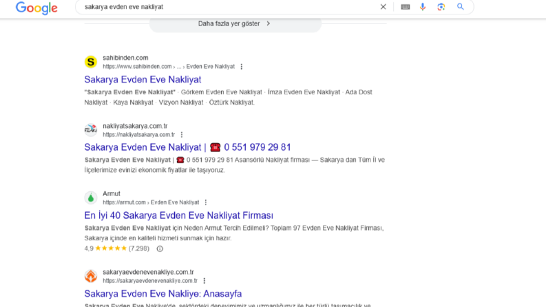546x307 pixels.
Task: Clear the search box with the X icon
Action: 383,7
